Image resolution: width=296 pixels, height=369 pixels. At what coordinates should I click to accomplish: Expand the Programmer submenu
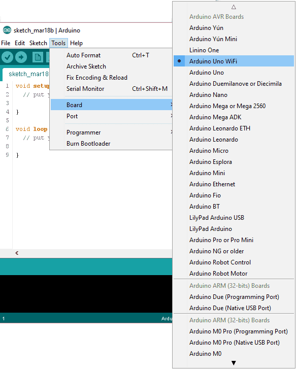click(x=112, y=132)
